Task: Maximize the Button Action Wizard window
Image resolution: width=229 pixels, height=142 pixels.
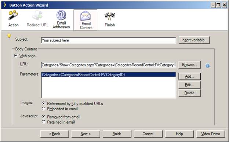Action: tap(218, 5)
